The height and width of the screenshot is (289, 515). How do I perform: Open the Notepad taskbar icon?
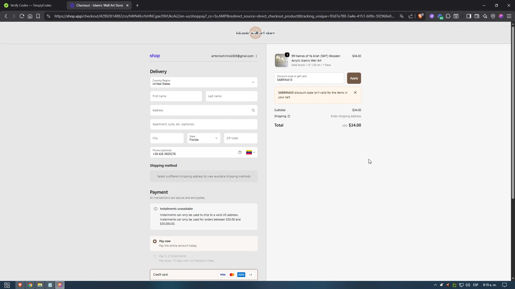(50, 285)
